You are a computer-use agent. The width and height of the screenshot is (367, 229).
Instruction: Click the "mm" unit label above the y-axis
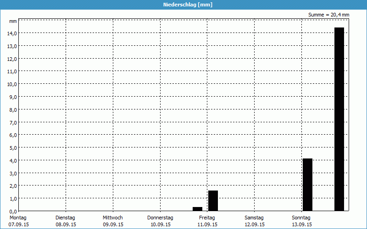point(13,22)
